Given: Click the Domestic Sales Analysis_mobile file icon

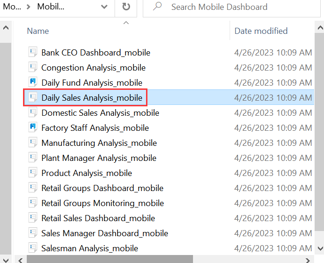Looking at the screenshot, I should [x=33, y=112].
